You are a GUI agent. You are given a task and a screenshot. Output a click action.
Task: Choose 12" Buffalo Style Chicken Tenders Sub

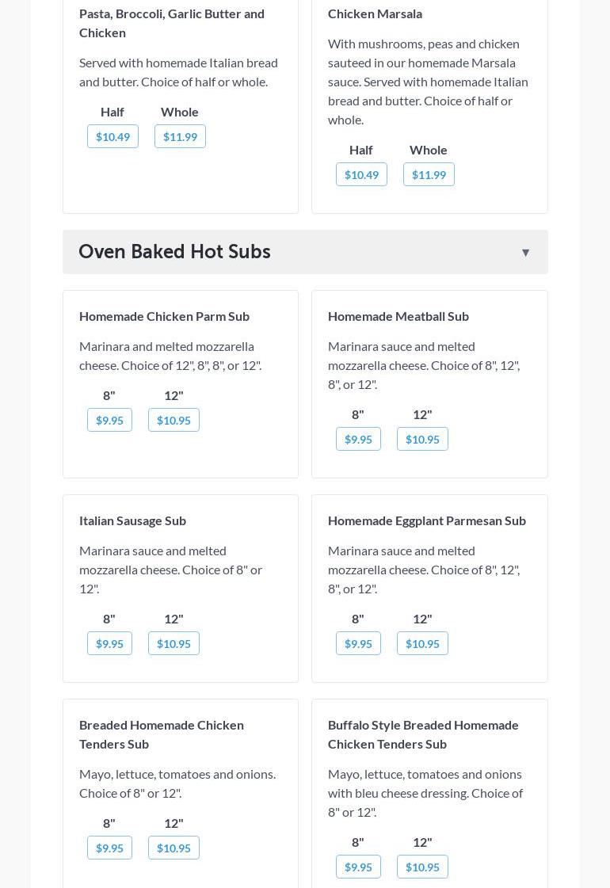(422, 867)
